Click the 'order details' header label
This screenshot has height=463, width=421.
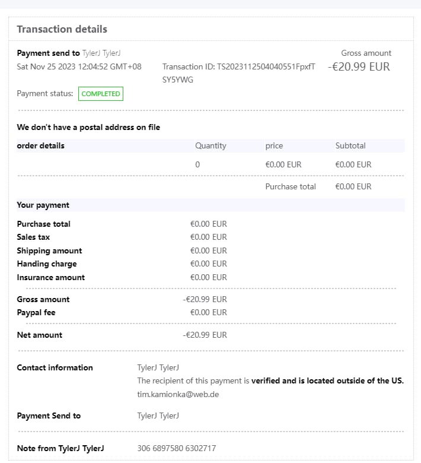point(40,145)
